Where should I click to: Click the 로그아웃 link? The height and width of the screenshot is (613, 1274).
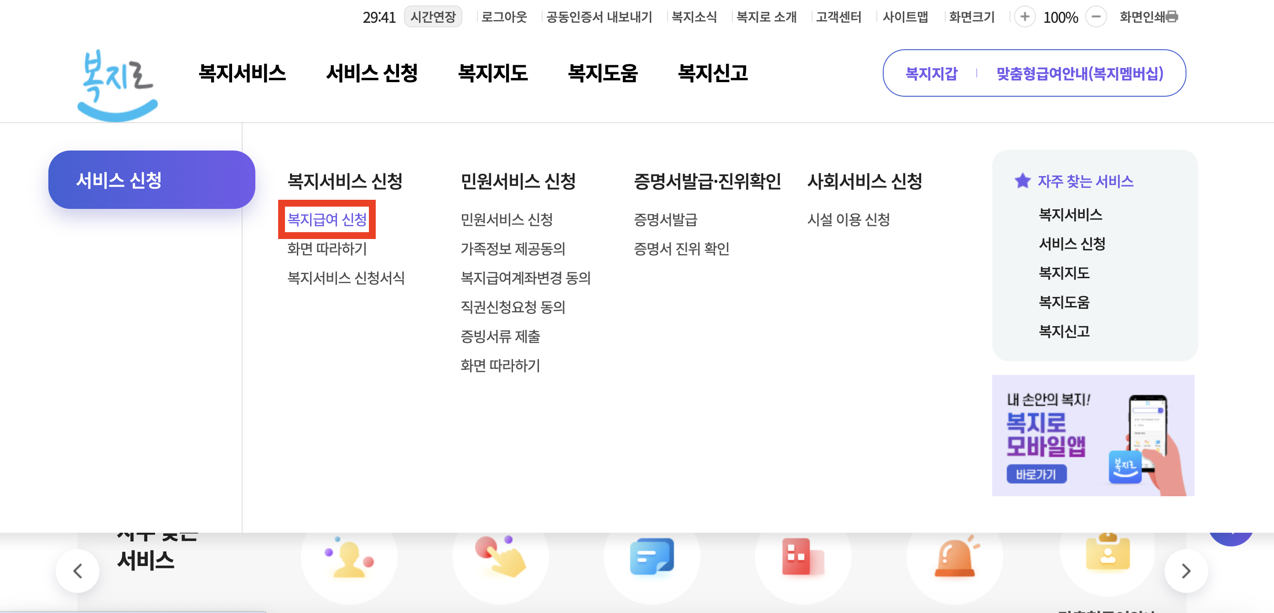(x=503, y=16)
